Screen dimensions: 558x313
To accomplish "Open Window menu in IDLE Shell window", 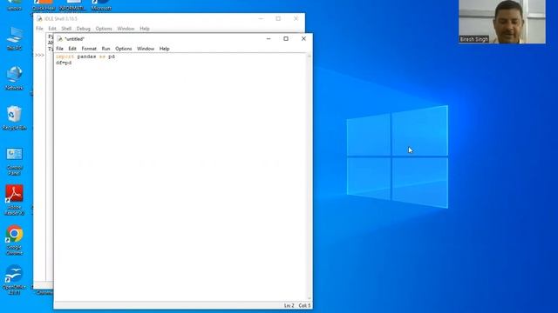I will (126, 29).
